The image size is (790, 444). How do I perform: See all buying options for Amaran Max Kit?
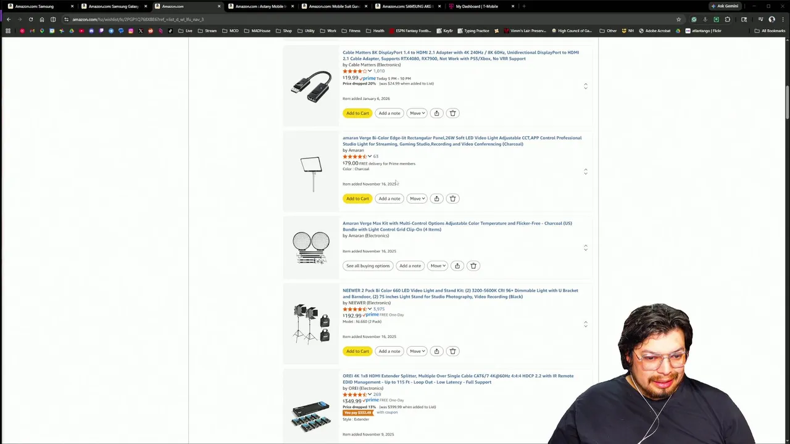pyautogui.click(x=368, y=266)
